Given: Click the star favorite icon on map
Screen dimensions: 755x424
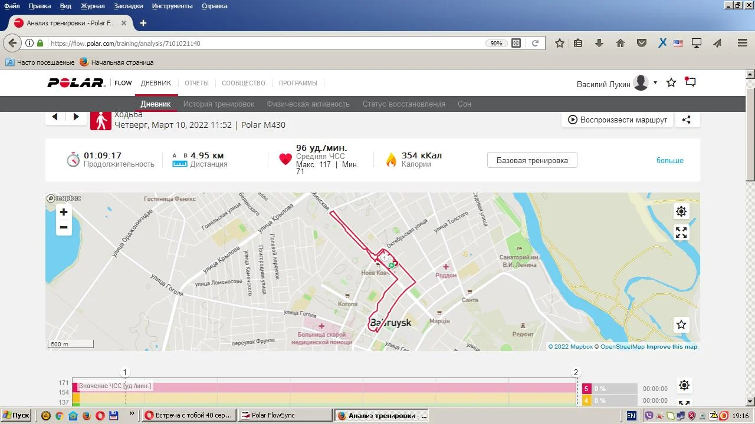Looking at the screenshot, I should pyautogui.click(x=681, y=325).
